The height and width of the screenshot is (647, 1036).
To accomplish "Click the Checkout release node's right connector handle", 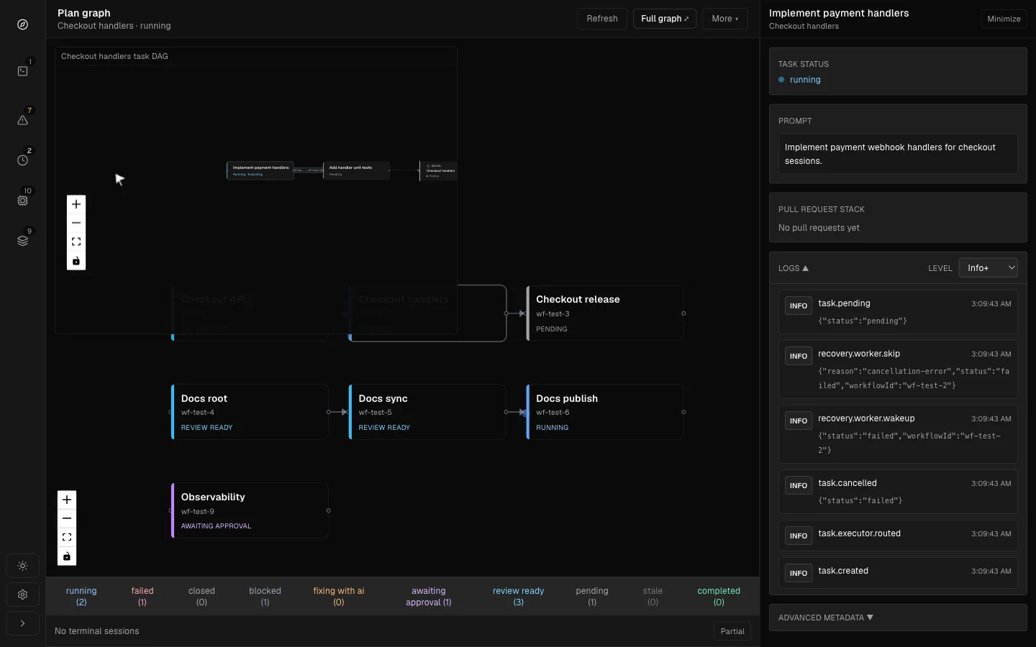I will [683, 313].
